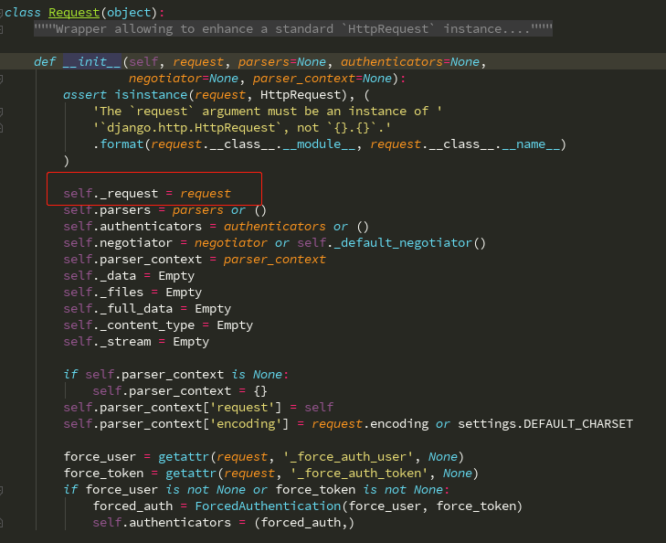Click the "if self.parser_context is None:" line
The width and height of the screenshot is (666, 543).
(175, 375)
